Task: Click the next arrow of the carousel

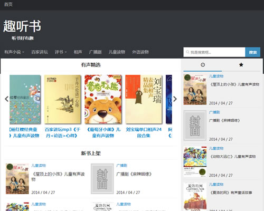Action: tap(175, 99)
